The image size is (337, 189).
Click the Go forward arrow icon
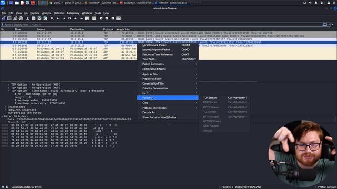tap(64, 18)
